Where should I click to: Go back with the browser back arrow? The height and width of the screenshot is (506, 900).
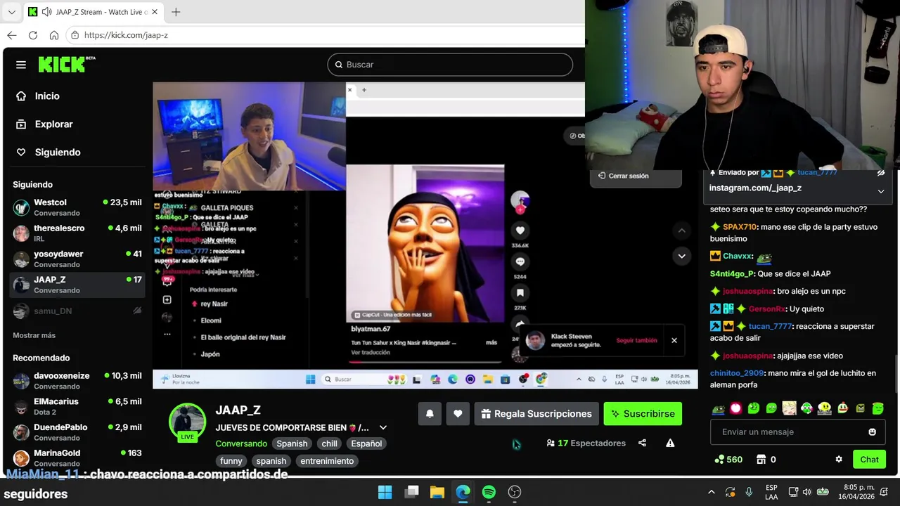click(x=12, y=35)
